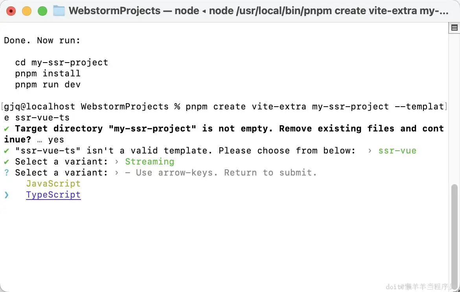Click the 'yes' answer after 'inue?'
The height and width of the screenshot is (292, 460).
56,140
